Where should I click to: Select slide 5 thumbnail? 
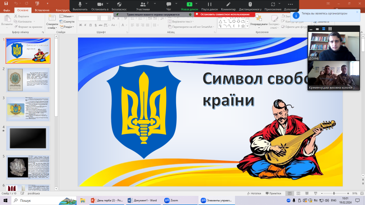[28, 167]
